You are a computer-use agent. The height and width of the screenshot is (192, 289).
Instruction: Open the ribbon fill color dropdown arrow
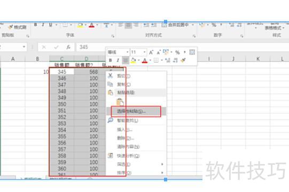click(85, 25)
